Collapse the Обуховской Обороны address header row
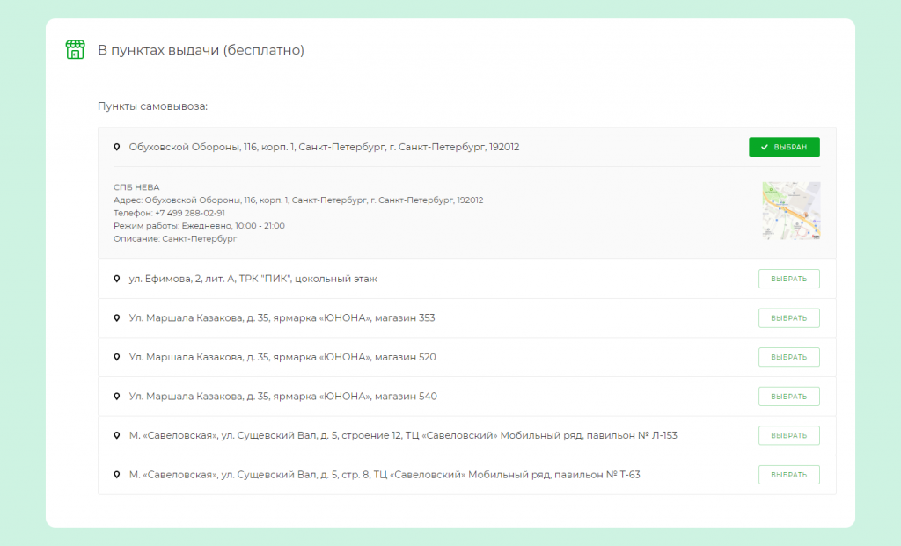The width and height of the screenshot is (901, 546). coord(466,147)
